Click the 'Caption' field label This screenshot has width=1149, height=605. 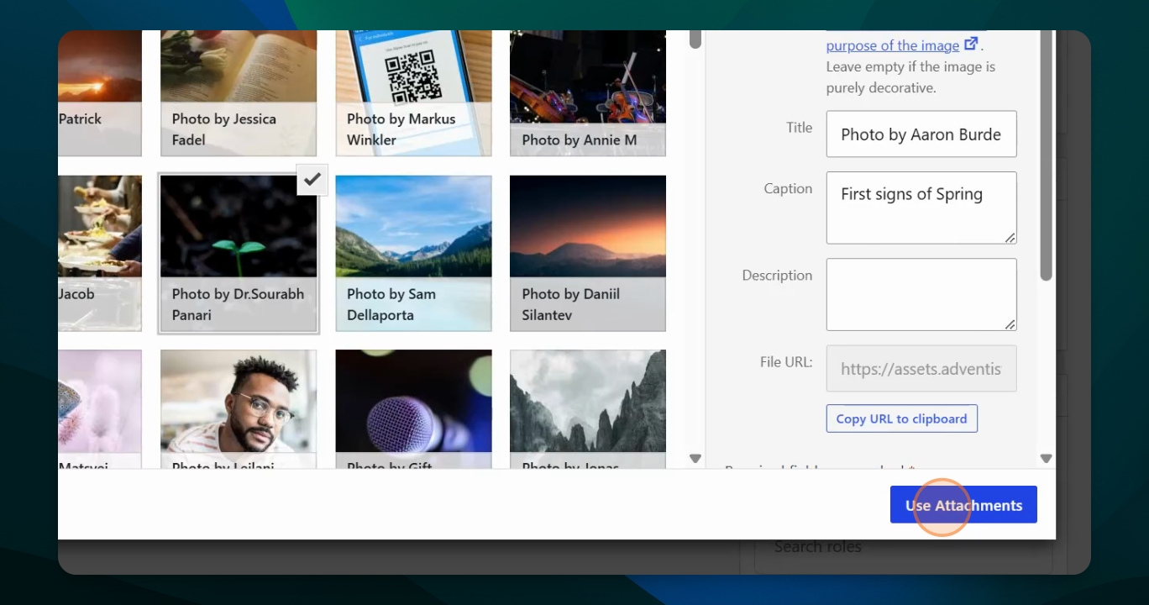[788, 189]
